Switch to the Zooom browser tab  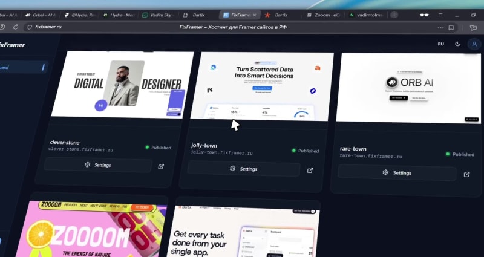(323, 15)
